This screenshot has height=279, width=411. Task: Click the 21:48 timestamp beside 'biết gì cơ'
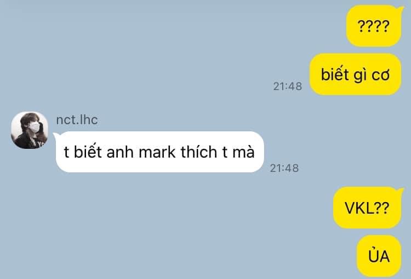pos(288,86)
